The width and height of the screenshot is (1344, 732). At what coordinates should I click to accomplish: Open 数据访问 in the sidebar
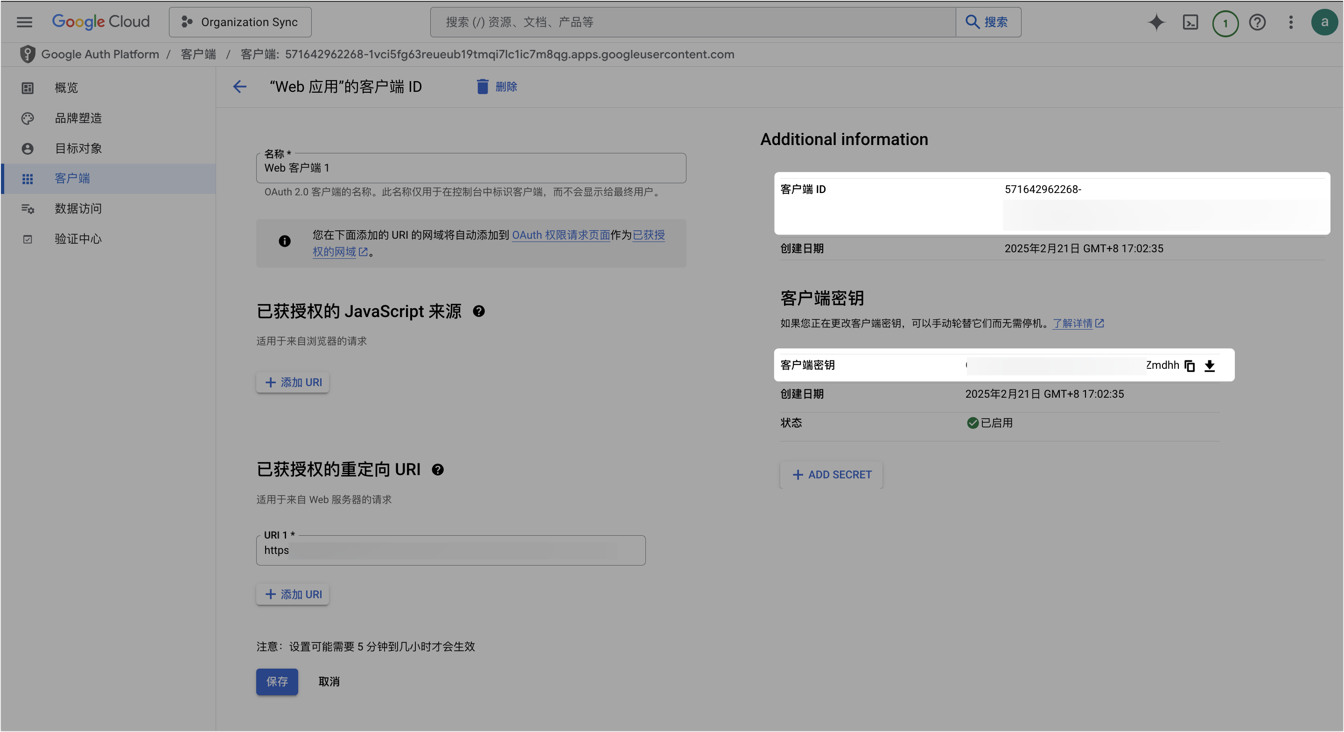(109, 208)
